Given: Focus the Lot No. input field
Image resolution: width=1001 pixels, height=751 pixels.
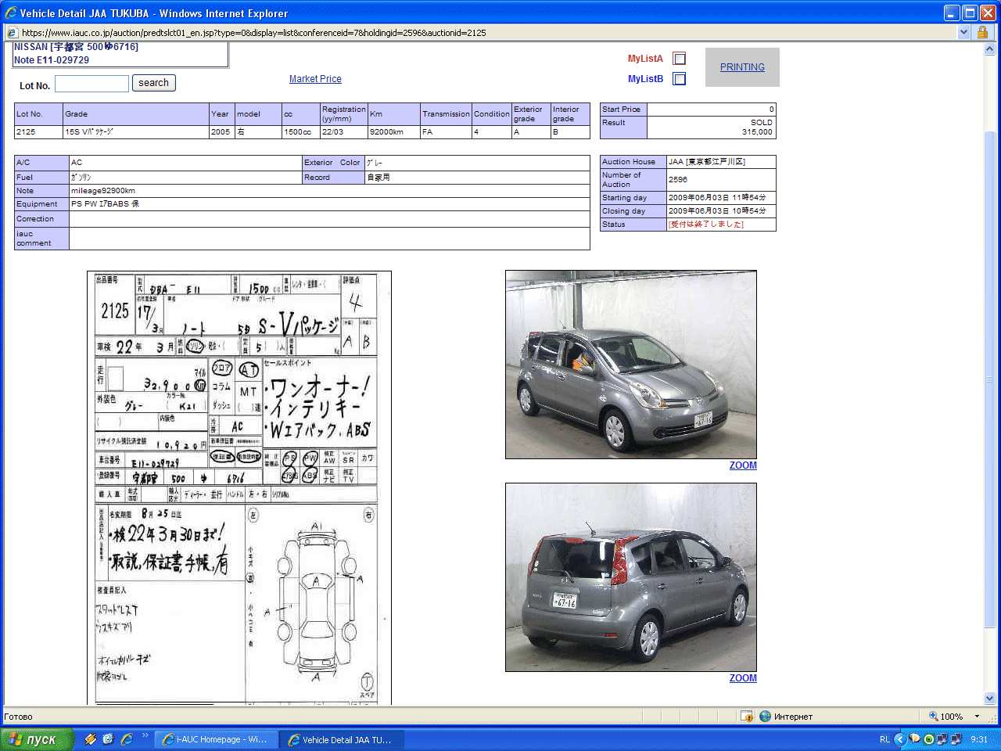Looking at the screenshot, I should coord(91,84).
